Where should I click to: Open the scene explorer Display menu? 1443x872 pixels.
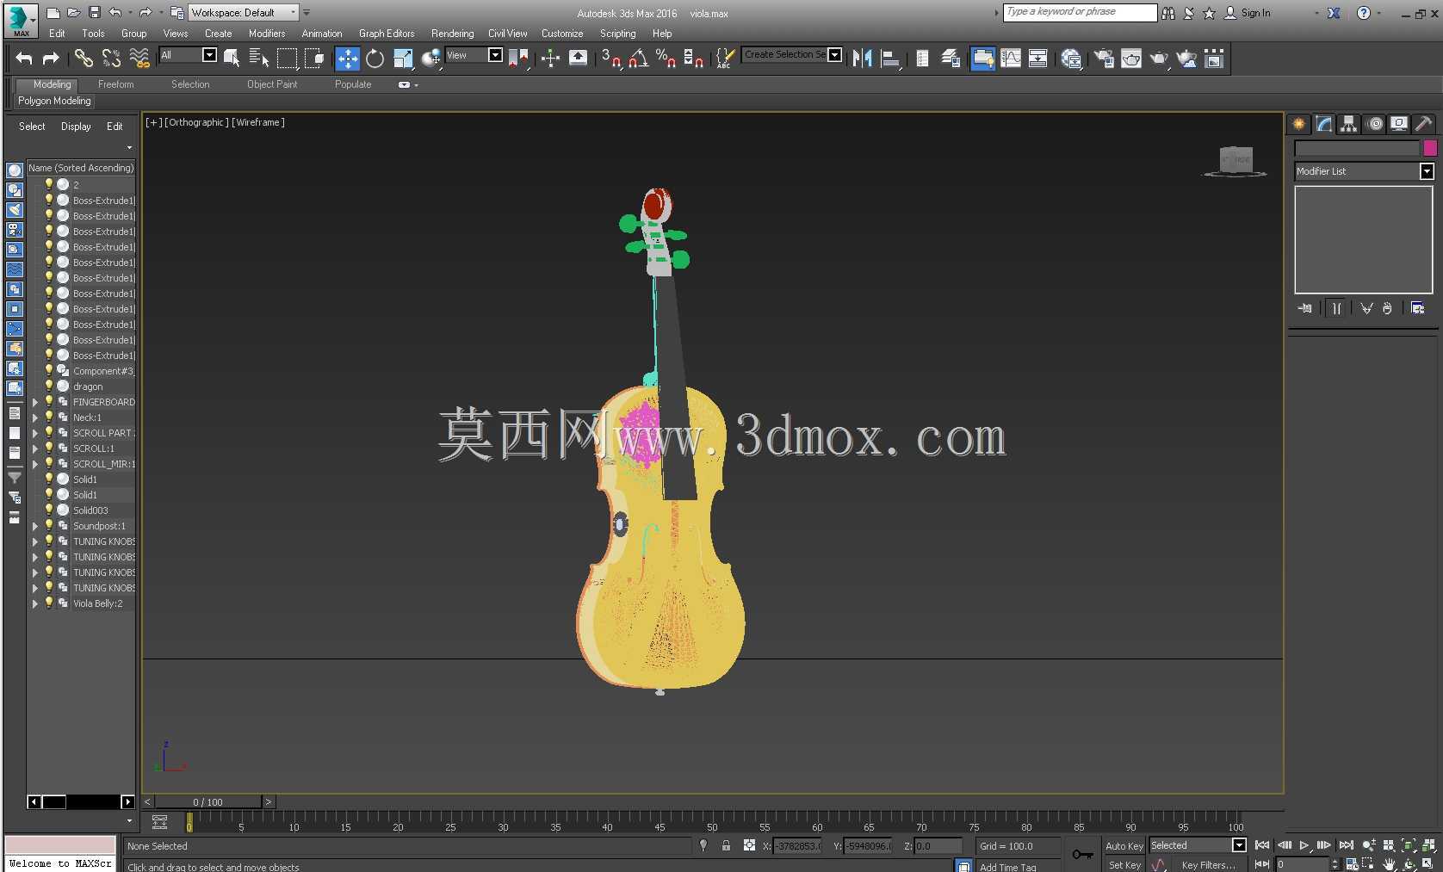pos(76,127)
